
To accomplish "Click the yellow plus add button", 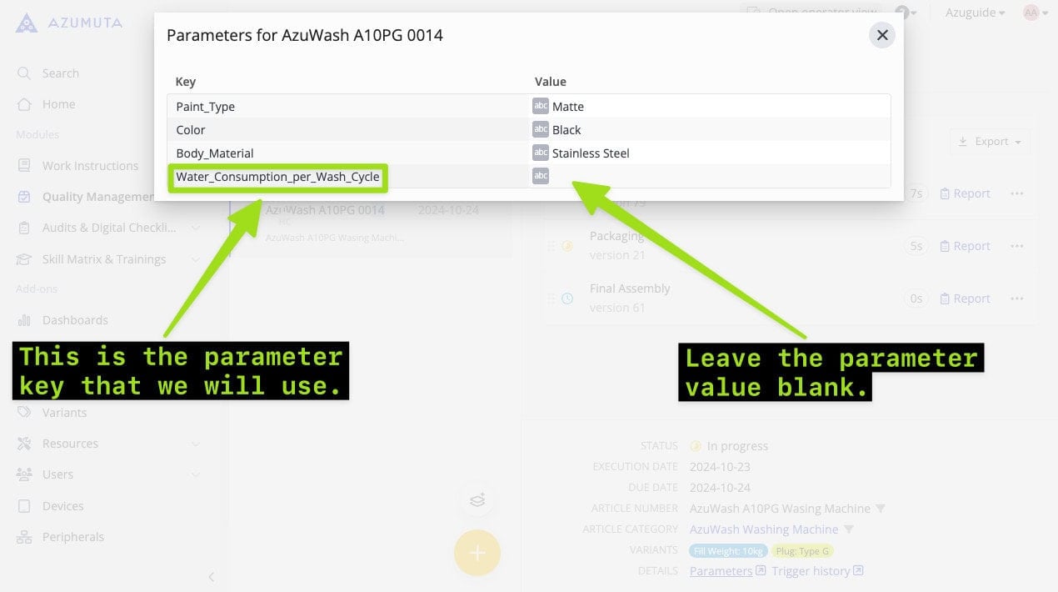I will pos(477,553).
